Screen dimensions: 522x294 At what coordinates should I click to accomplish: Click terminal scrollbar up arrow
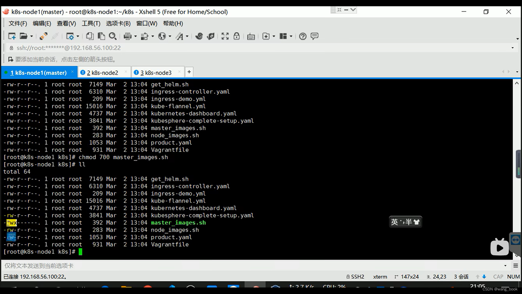[517, 83]
